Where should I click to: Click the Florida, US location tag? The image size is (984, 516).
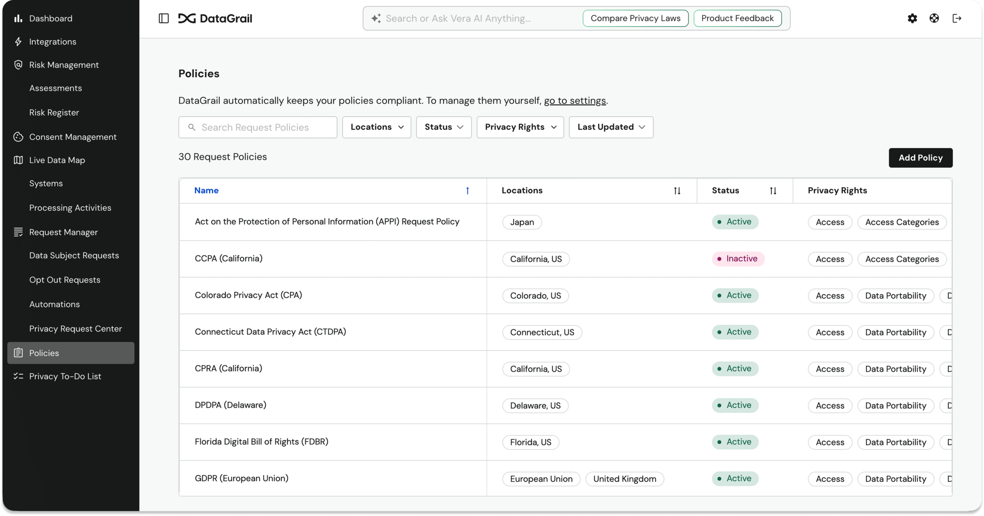[x=530, y=442]
